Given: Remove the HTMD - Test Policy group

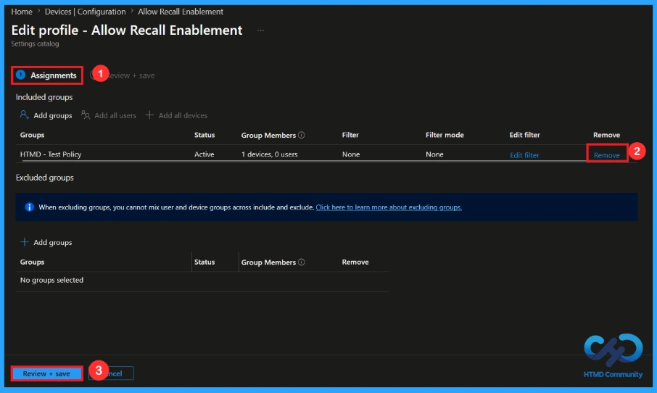Looking at the screenshot, I should click(x=607, y=155).
